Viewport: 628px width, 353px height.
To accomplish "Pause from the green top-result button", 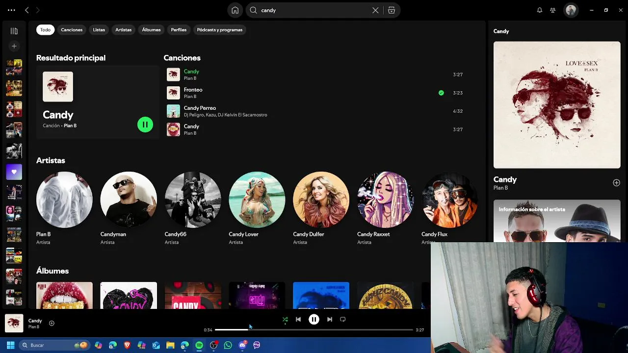I will [145, 125].
